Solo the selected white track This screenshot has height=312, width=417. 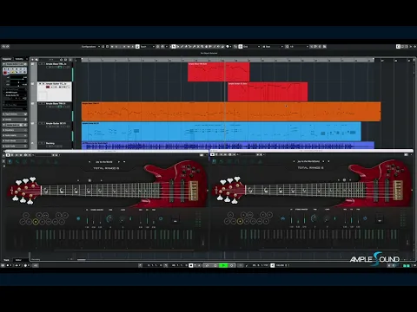click(x=43, y=84)
